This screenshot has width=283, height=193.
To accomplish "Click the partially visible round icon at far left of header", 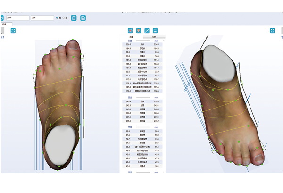I will pyautogui.click(x=1, y=18).
